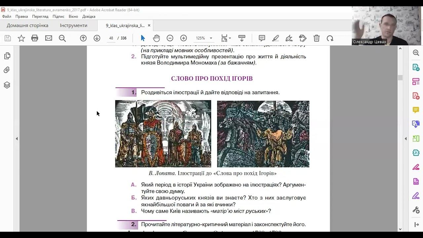The width and height of the screenshot is (423, 238).
Task: Click the page number field showing 48
Action: tap(111, 38)
